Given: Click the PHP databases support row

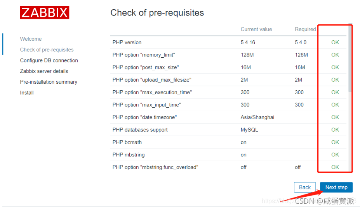Looking at the screenshot, I should click(x=228, y=130).
